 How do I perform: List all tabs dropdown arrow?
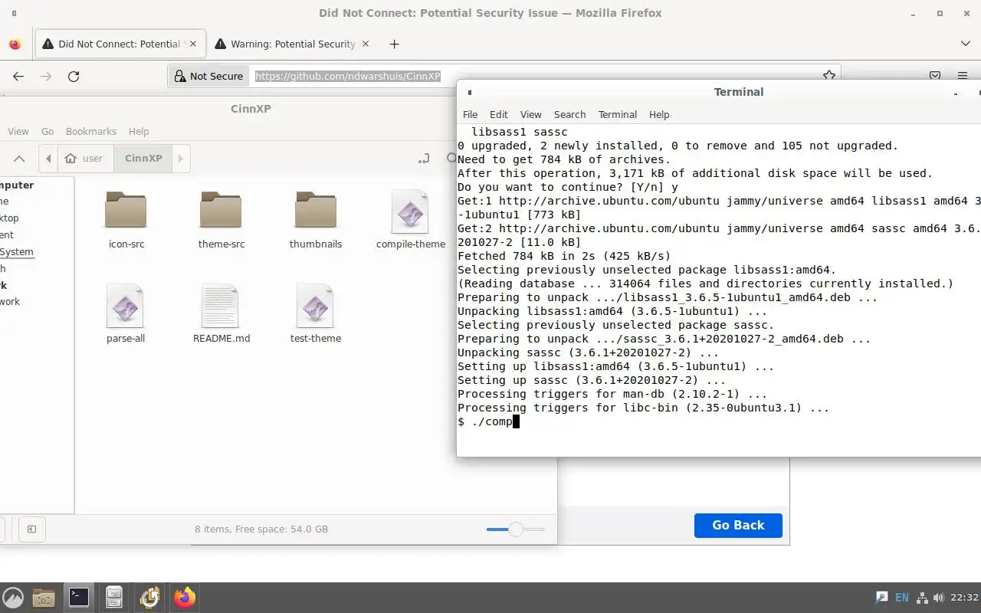pos(966,44)
